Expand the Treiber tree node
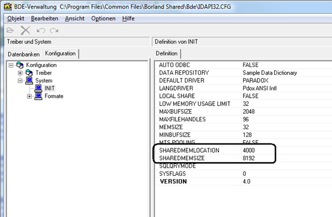332x217 pixels. pyautogui.click(x=20, y=73)
